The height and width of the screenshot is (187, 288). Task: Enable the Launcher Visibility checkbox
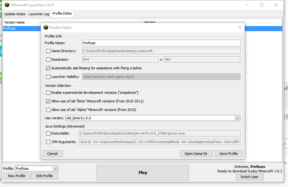coord(48,77)
